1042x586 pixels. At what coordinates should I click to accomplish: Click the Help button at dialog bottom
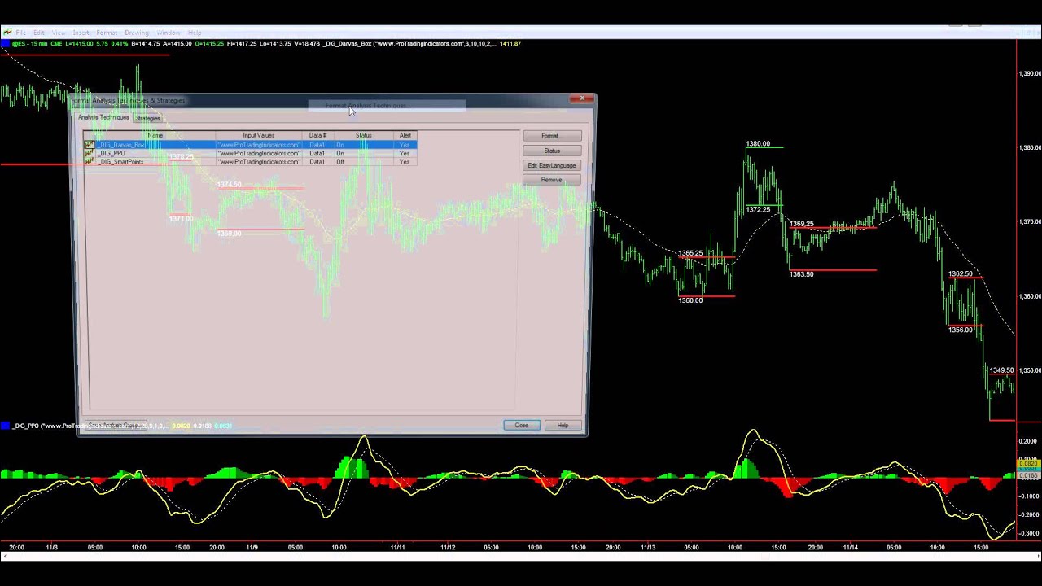coord(563,425)
